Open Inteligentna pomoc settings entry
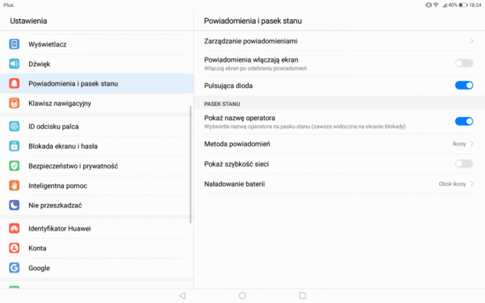The width and height of the screenshot is (485, 303). pos(58,186)
